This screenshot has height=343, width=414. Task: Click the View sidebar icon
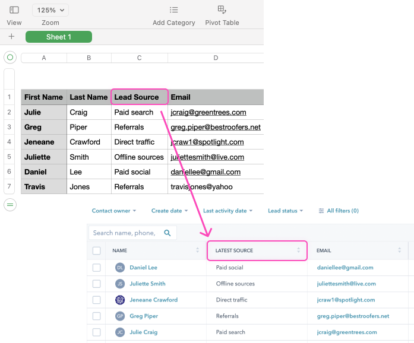click(x=14, y=10)
